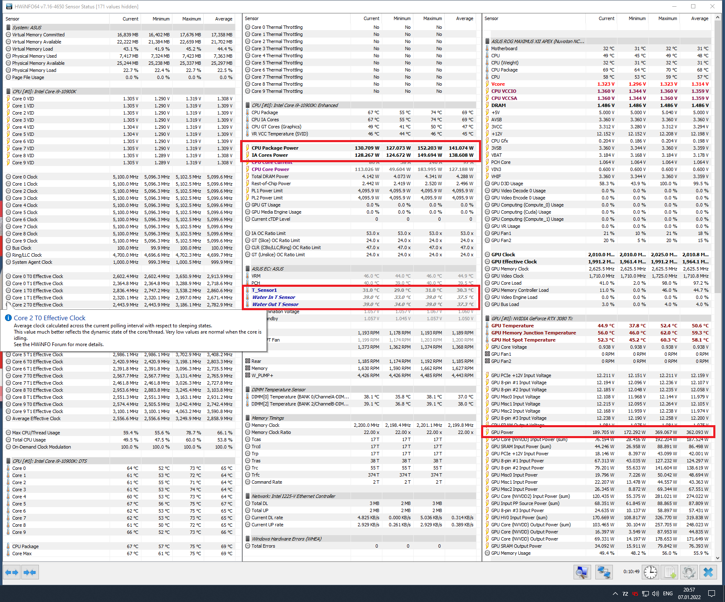Select the 'Bus Clock' row

(x=119, y=248)
